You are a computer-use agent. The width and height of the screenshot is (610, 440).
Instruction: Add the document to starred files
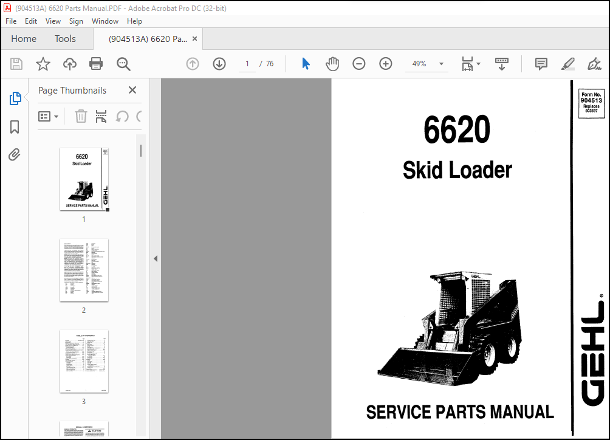pyautogui.click(x=43, y=64)
